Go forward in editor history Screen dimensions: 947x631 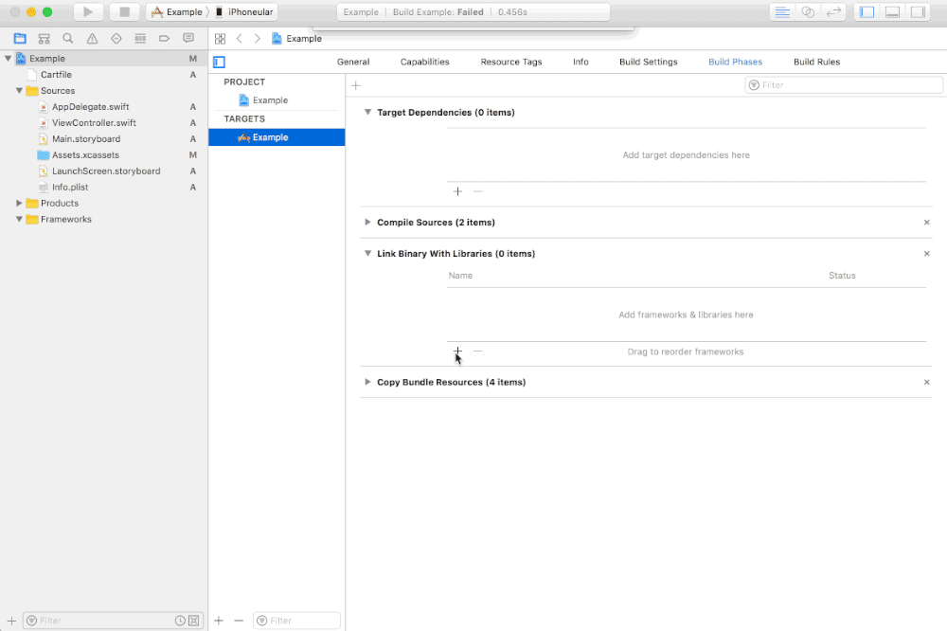[258, 39]
